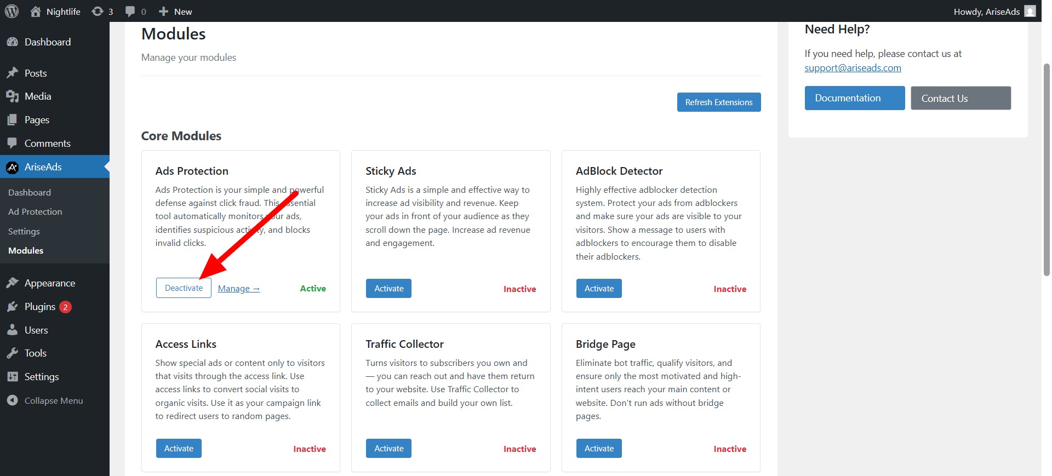Click the Nightlife site name
The image size is (1052, 476).
coord(64,12)
